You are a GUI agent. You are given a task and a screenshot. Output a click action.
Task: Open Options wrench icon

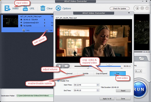click(x=58, y=8)
